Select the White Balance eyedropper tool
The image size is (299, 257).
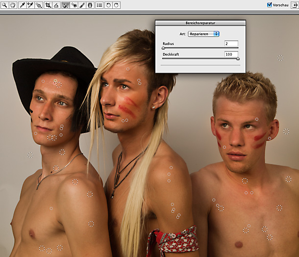point(23,5)
